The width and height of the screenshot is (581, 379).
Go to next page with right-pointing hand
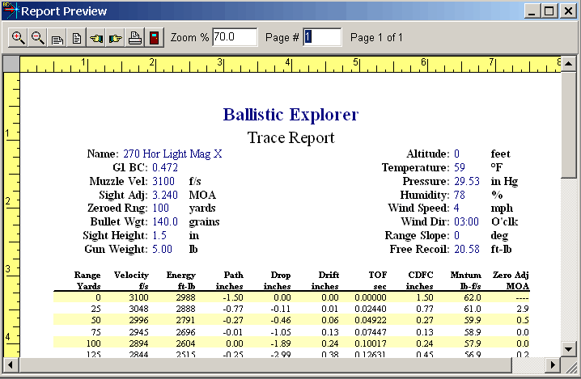coord(115,37)
